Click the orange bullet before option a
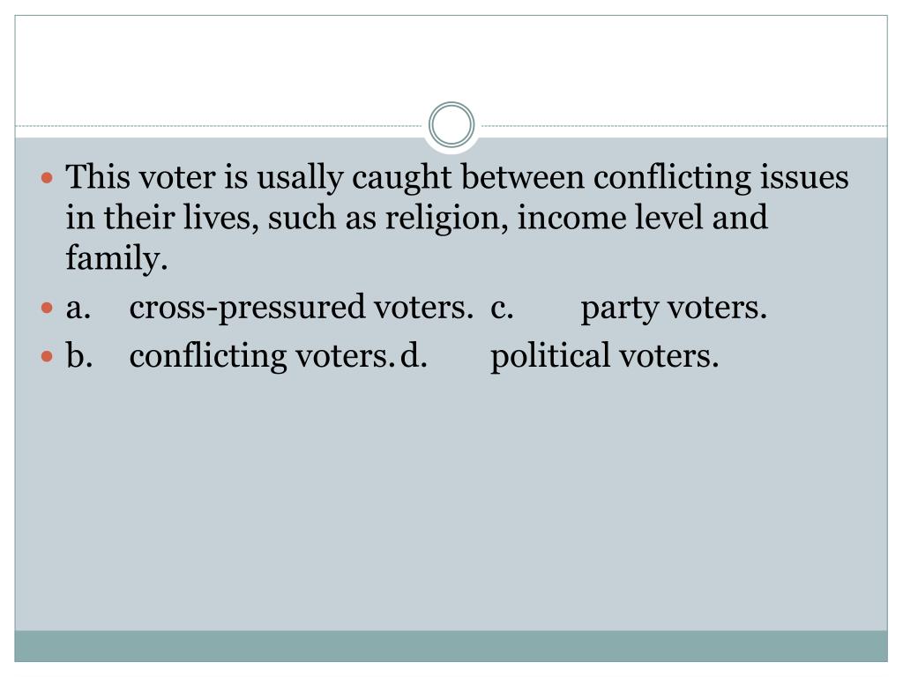The height and width of the screenshot is (677, 903). coord(48,308)
